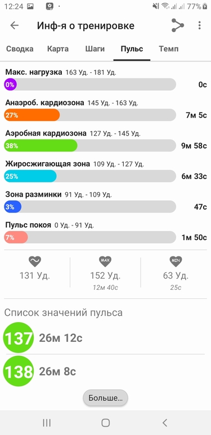The width and height of the screenshot is (211, 435).
Task: Tap the average heart rate icon
Action: [35, 262]
